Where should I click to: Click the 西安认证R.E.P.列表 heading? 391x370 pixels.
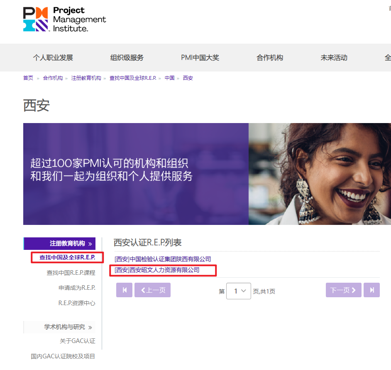point(148,242)
